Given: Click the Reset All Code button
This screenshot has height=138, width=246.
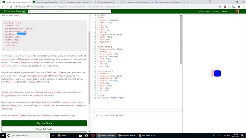Looking at the screenshot, I should [x=44, y=129].
